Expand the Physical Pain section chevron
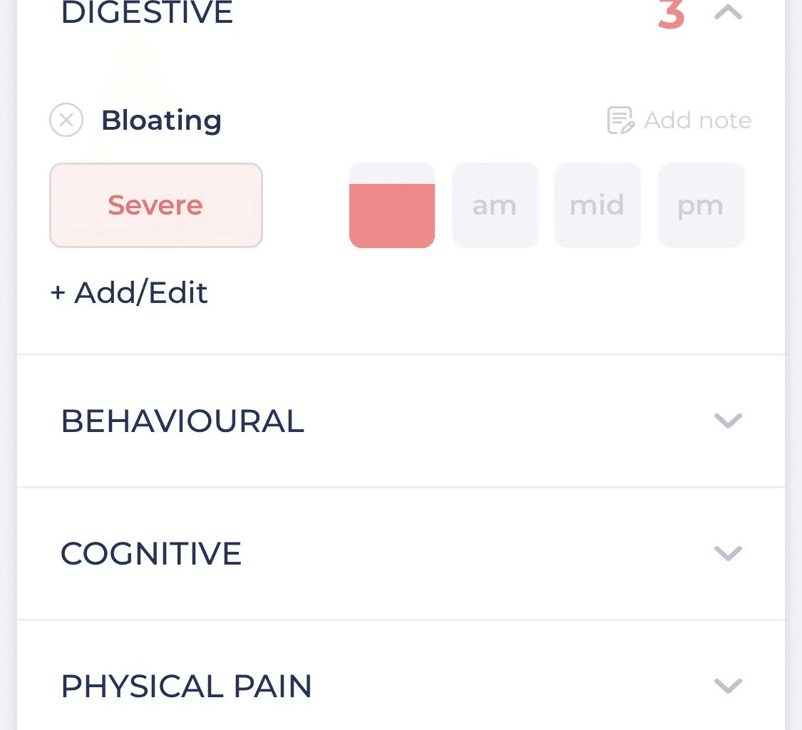 point(728,686)
